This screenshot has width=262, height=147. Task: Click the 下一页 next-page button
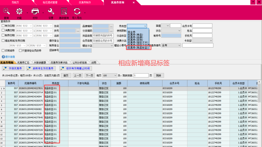89,76
